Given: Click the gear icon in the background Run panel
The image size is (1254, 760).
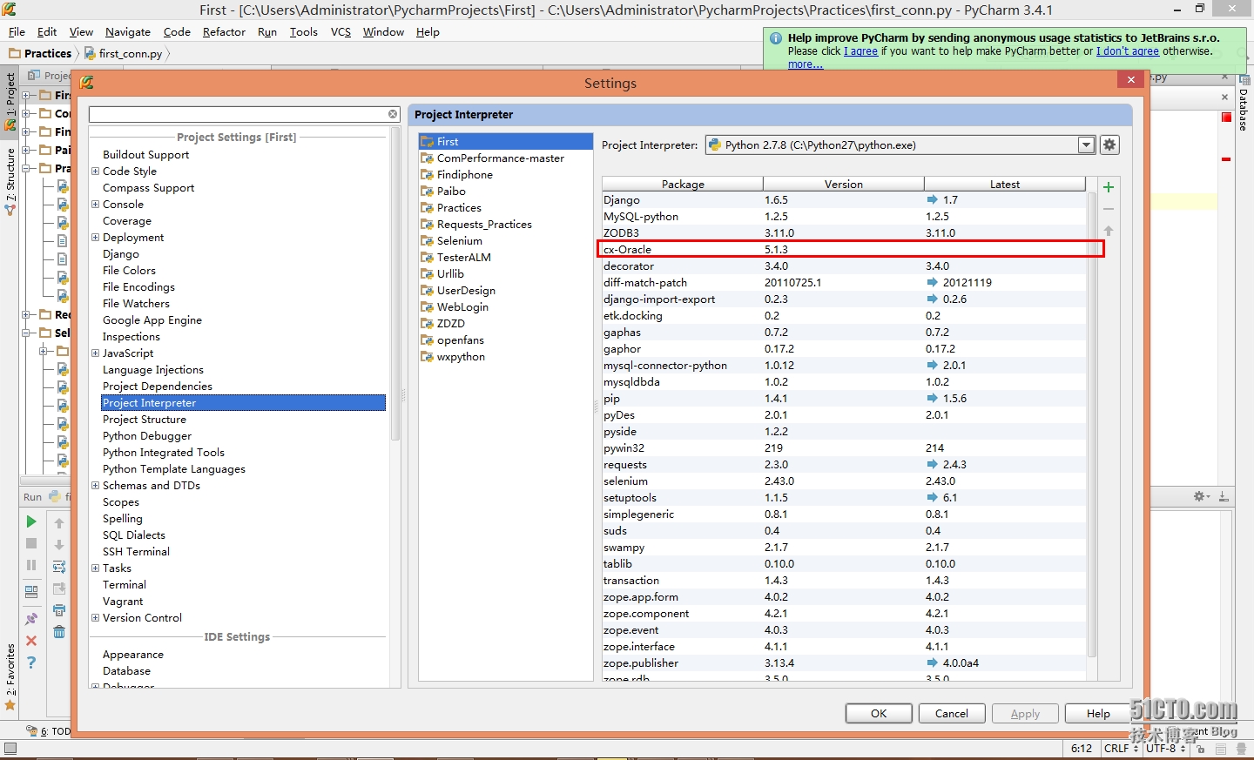Looking at the screenshot, I should click(1202, 496).
